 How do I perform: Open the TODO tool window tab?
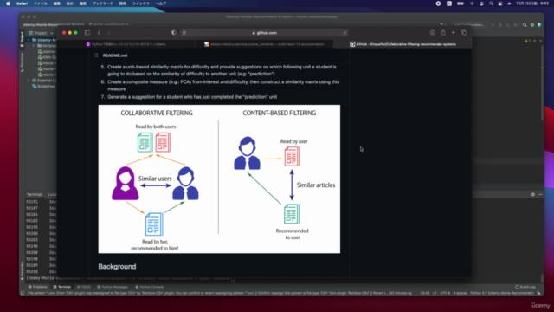(x=84, y=287)
